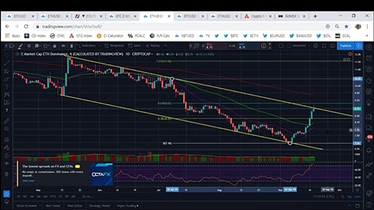Click the SELL 8.75 button
This screenshot has width=374, height=210.
216,46
